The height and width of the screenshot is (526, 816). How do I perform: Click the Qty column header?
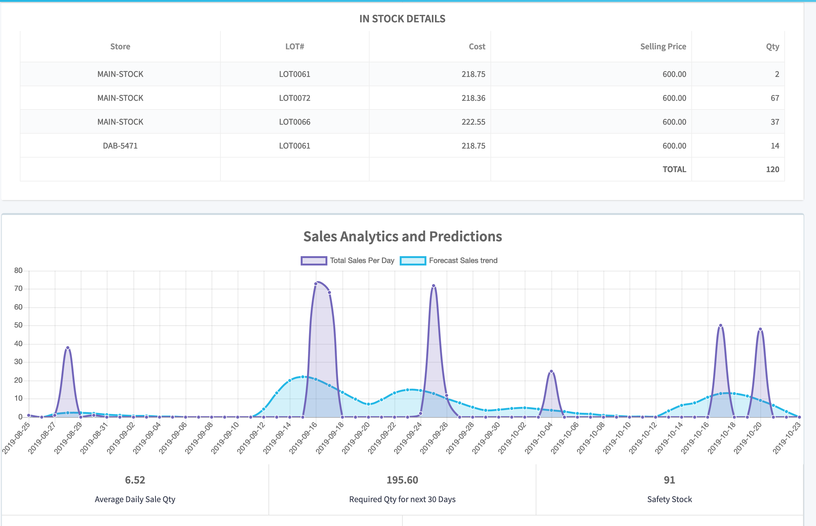click(x=772, y=47)
